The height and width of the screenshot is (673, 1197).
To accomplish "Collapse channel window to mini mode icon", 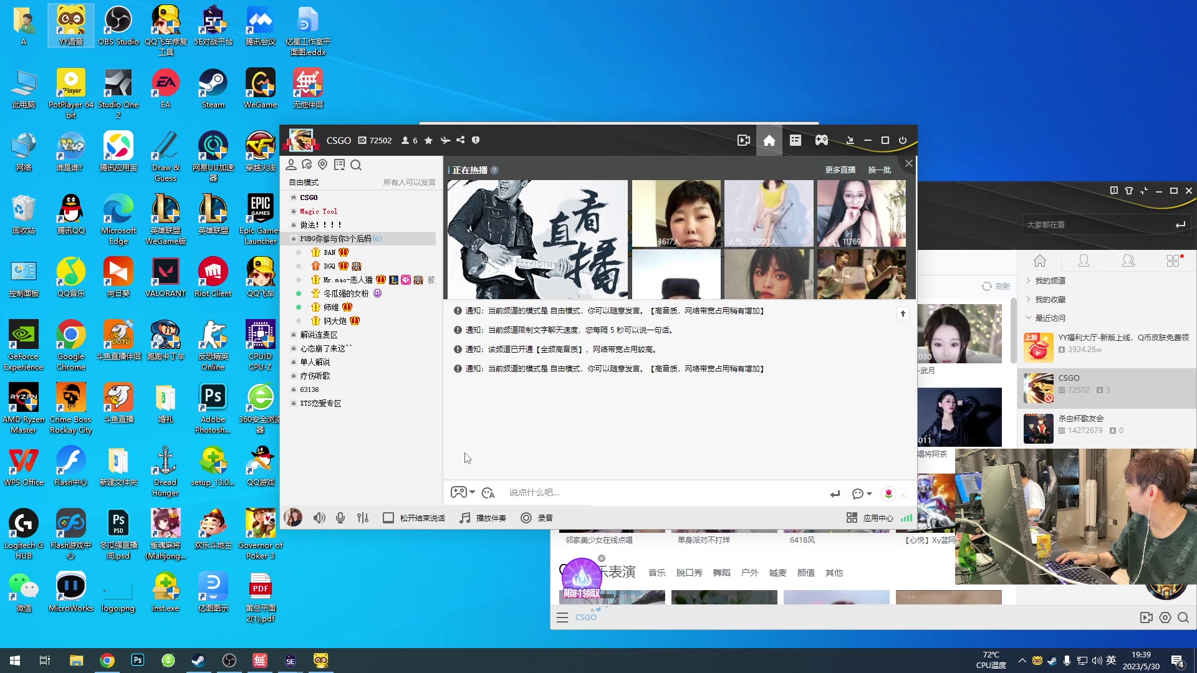I will [849, 141].
